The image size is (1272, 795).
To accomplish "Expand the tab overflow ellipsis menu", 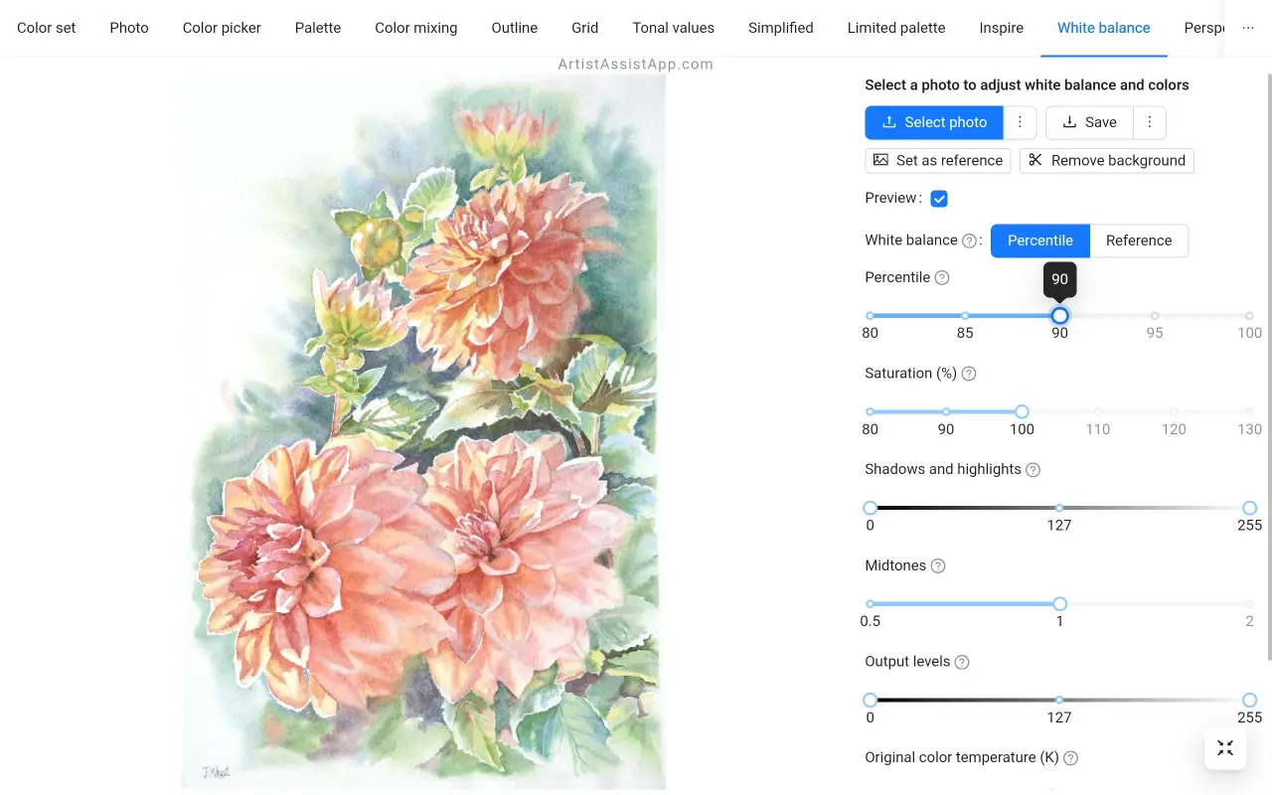I will click(1248, 28).
